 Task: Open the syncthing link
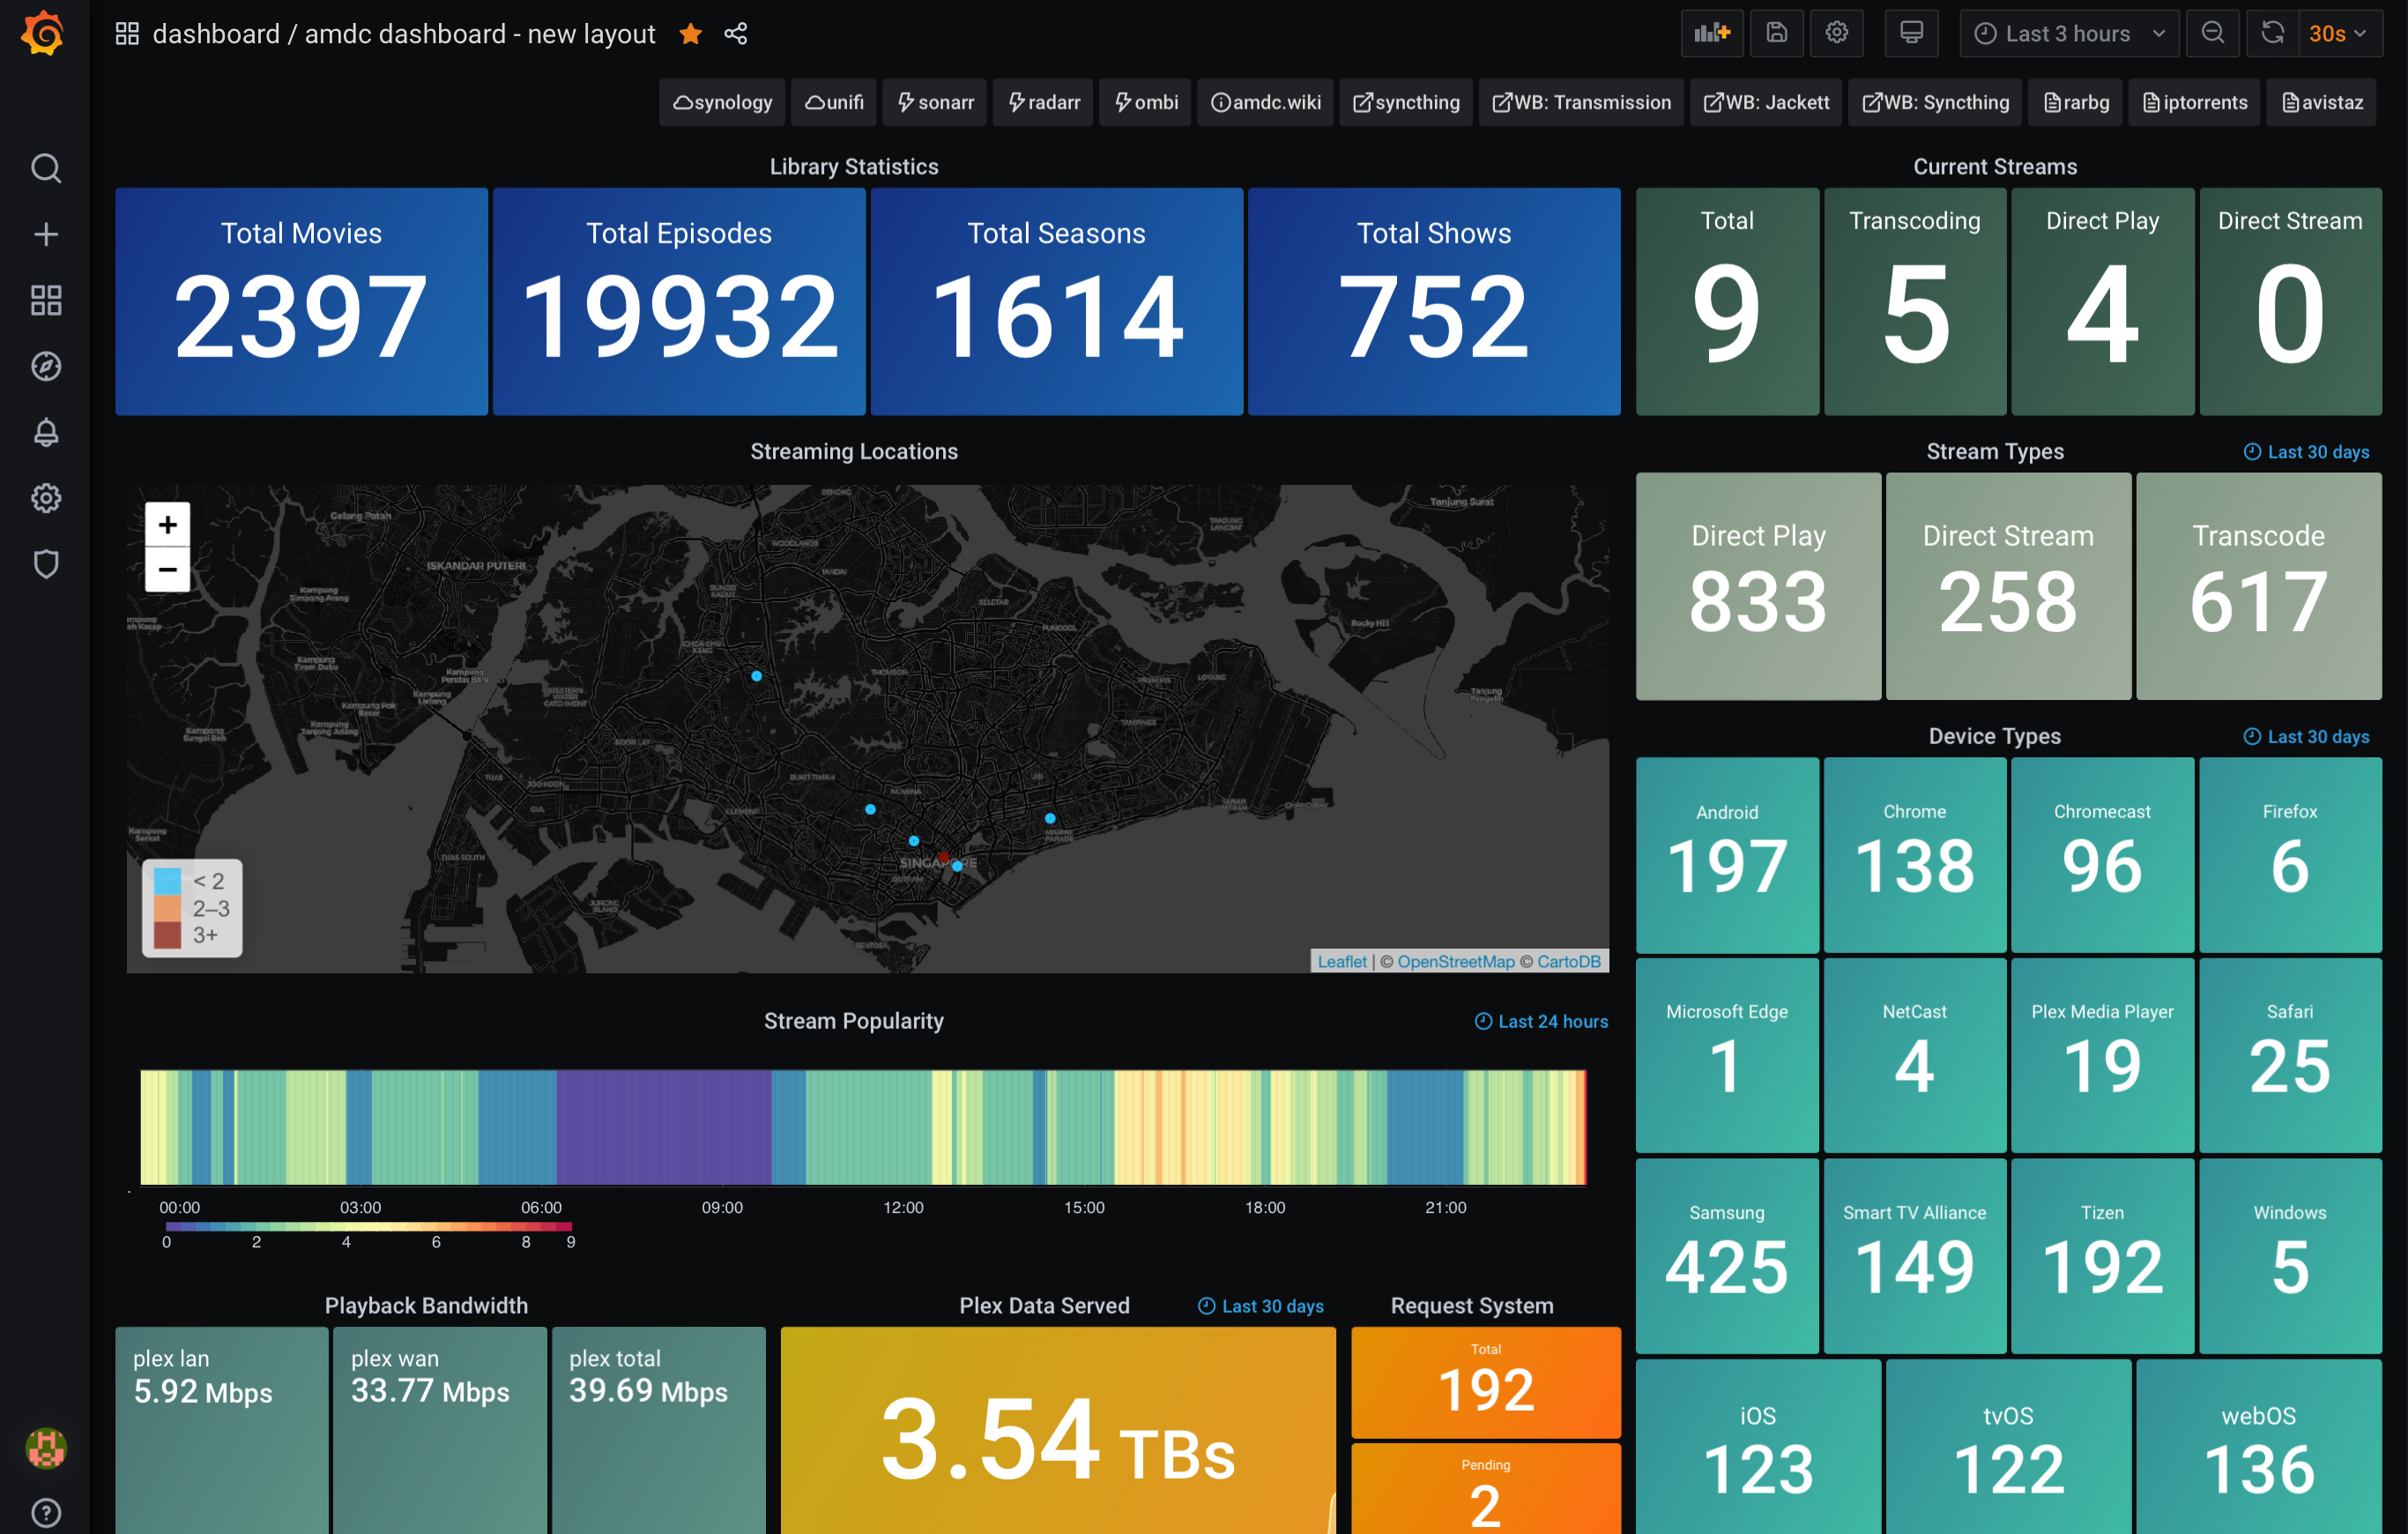coord(1406,102)
